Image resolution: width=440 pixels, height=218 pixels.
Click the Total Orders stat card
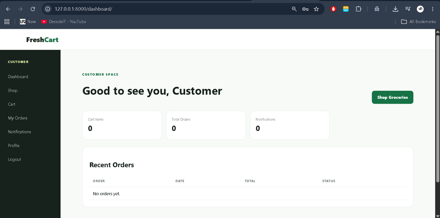(206, 125)
